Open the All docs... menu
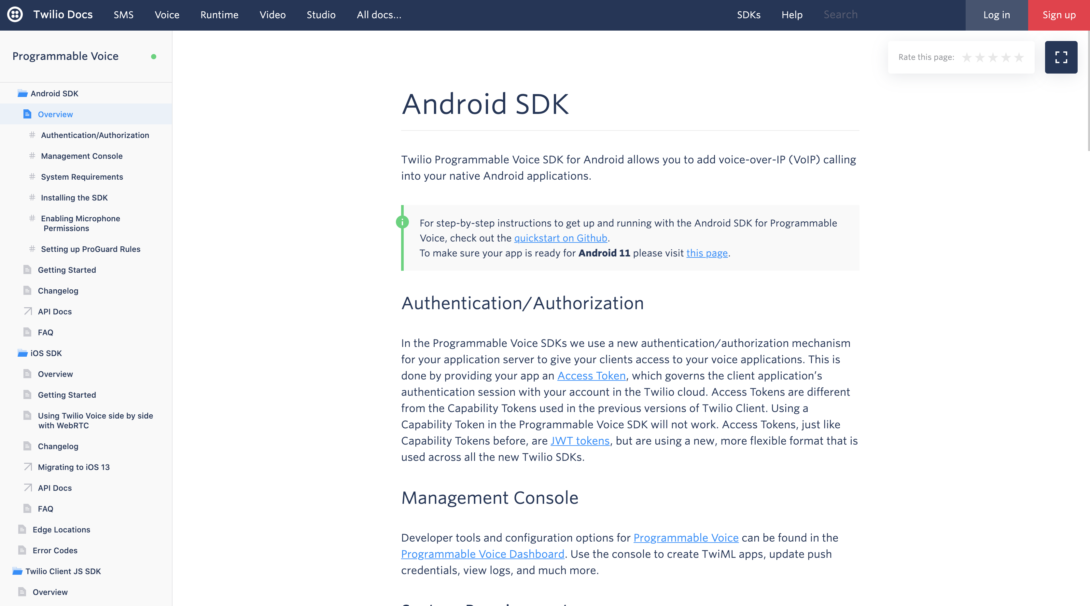This screenshot has height=606, width=1090. pos(379,15)
